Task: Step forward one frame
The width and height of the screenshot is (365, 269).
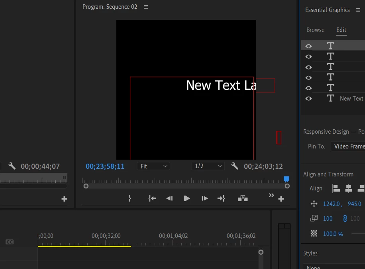Action: [204, 198]
